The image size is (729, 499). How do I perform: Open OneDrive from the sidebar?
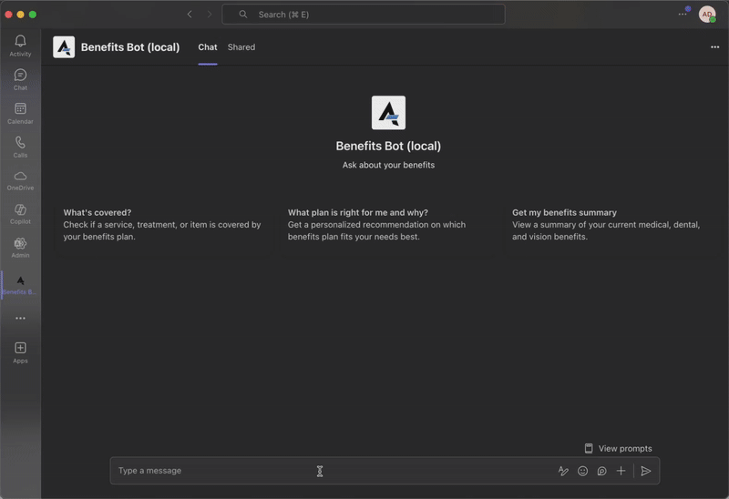coord(20,180)
